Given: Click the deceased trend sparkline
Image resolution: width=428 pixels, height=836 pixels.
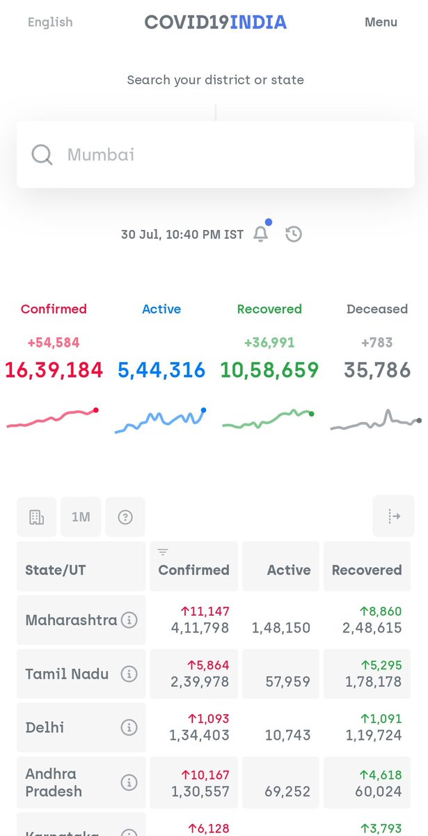Looking at the screenshot, I should point(376,420).
